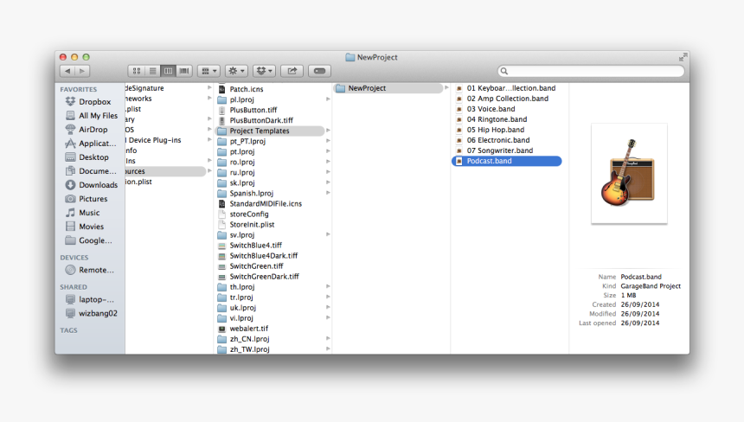Switch to list view mode

[152, 71]
